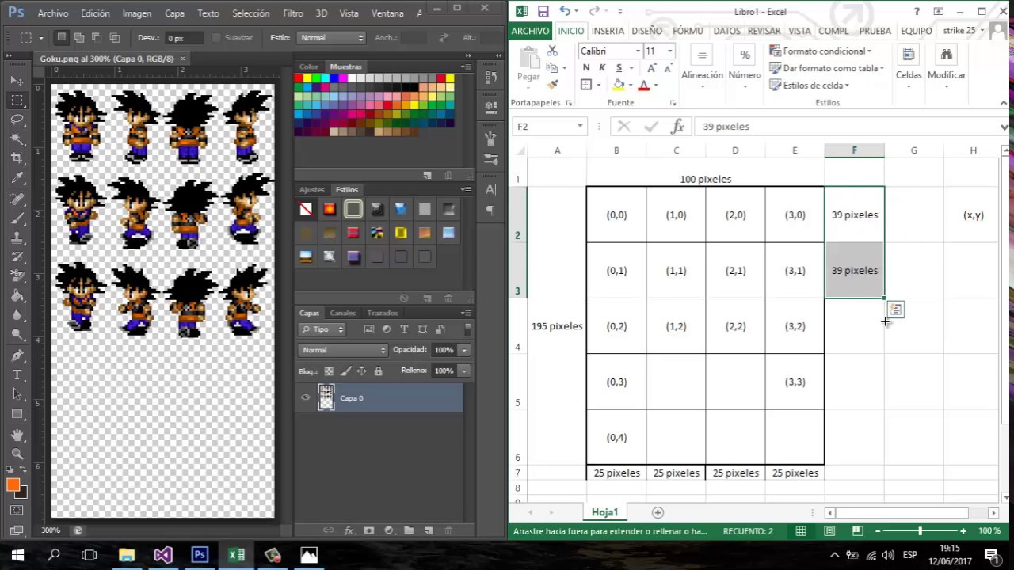The height and width of the screenshot is (570, 1014).
Task: Click the new adjustment layer icon in Capas
Action: coord(389,530)
